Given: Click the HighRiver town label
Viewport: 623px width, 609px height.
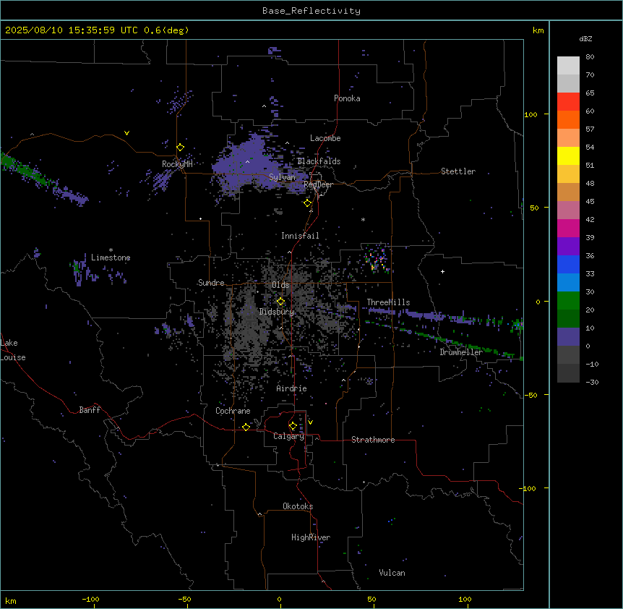Looking at the screenshot, I should point(311,537).
